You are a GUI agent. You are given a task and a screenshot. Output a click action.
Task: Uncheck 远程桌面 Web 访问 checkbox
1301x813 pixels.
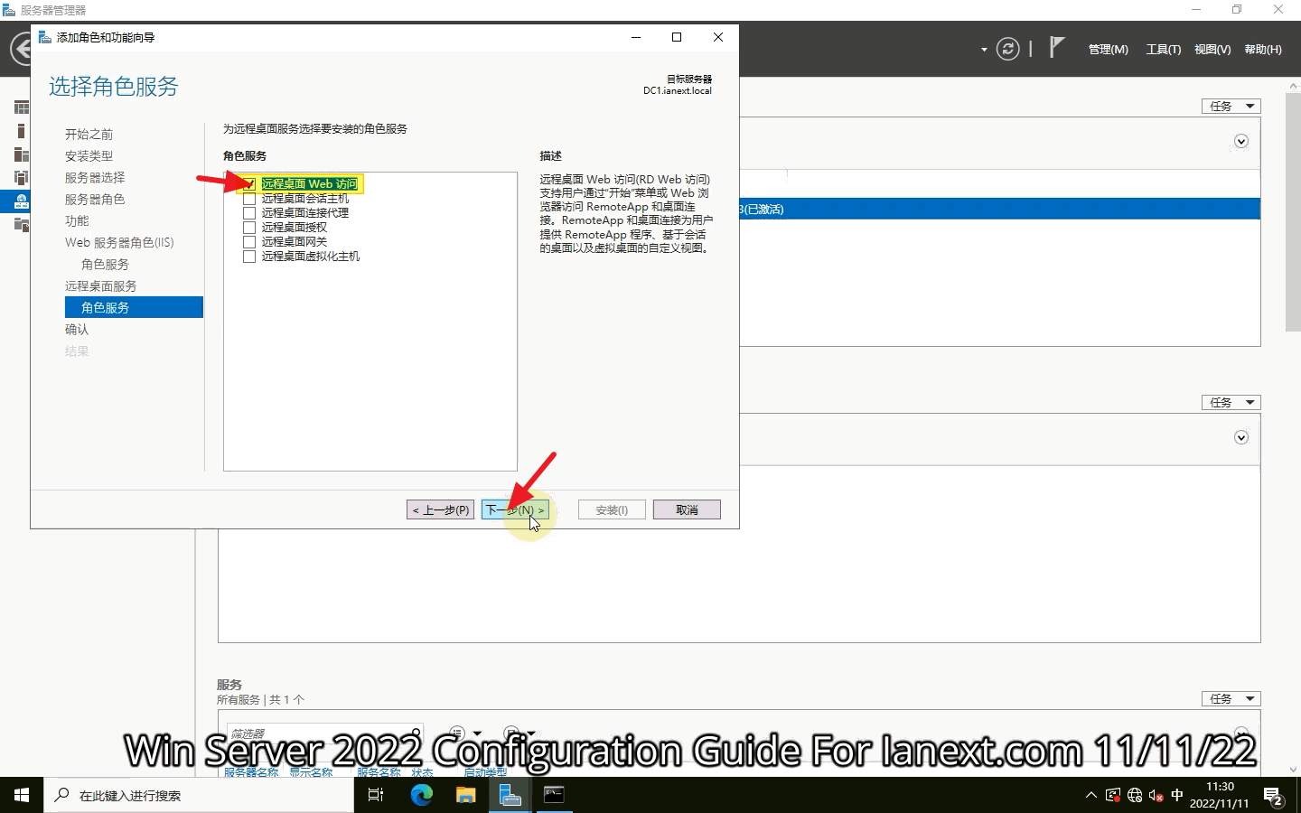(249, 183)
